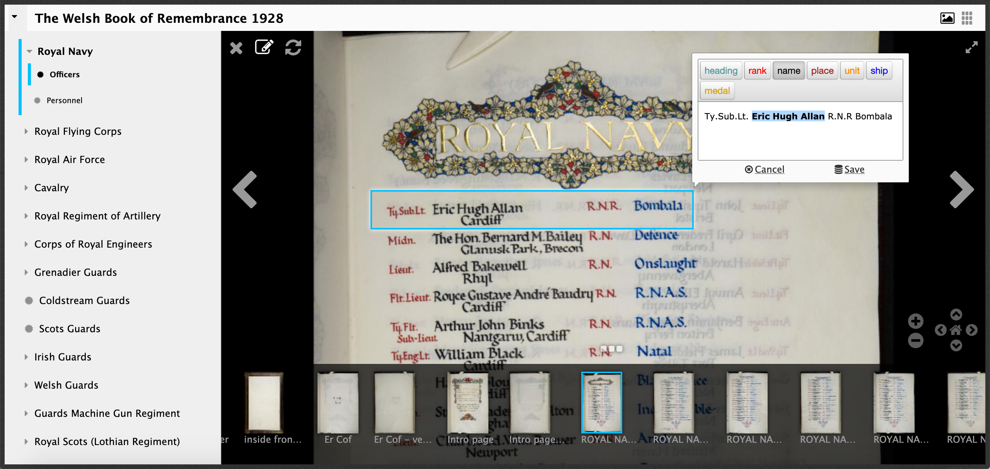Viewport: 990px width, 469px height.
Task: Save the annotation
Action: [x=849, y=169]
